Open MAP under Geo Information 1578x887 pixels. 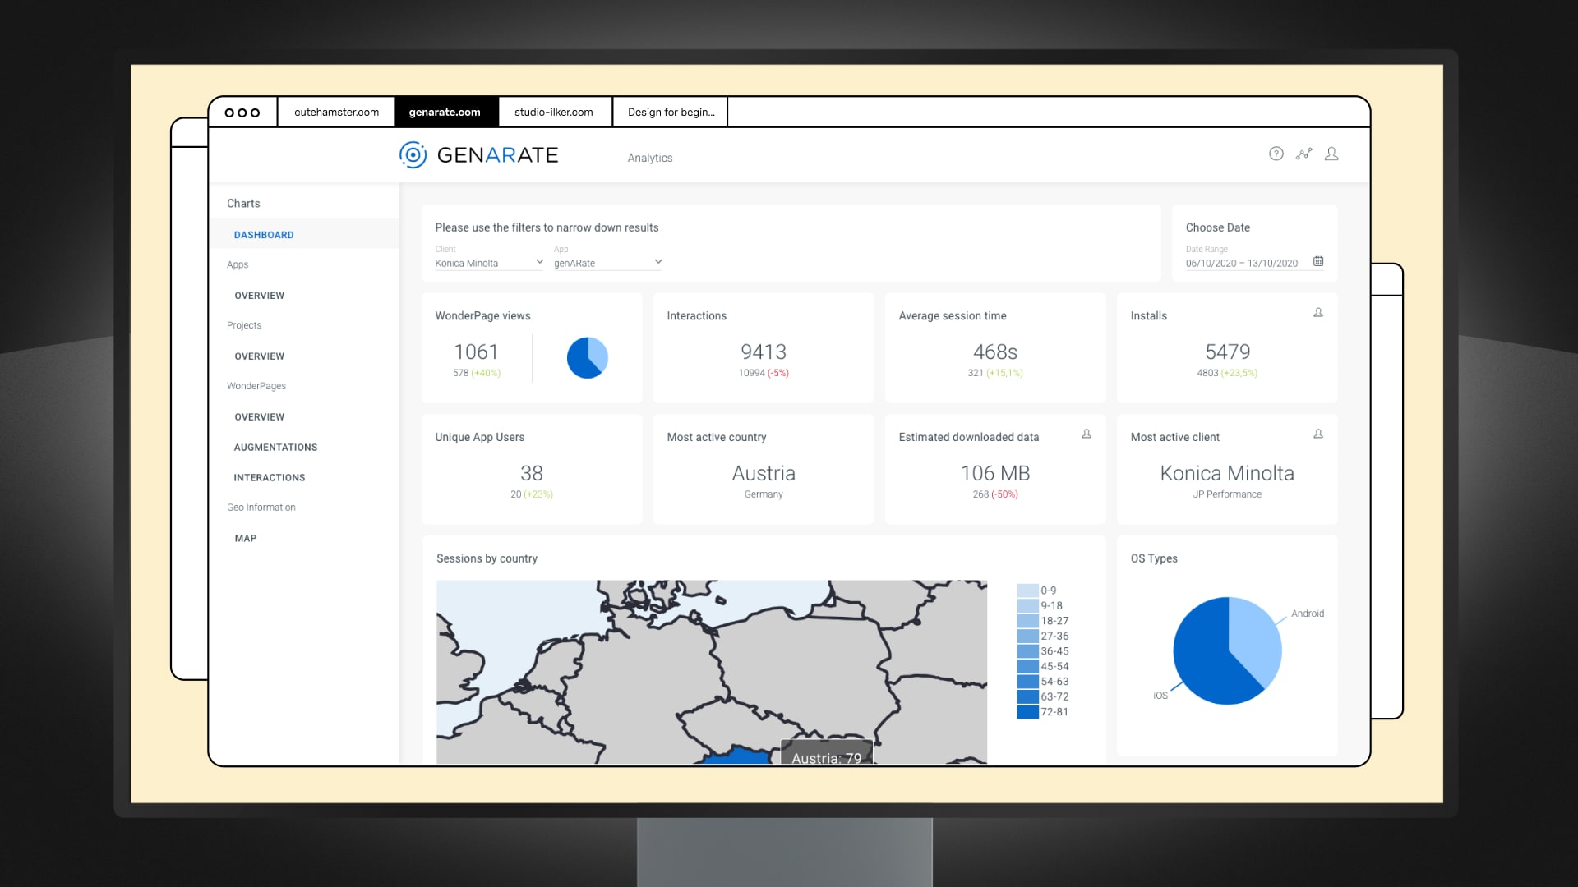(x=245, y=538)
